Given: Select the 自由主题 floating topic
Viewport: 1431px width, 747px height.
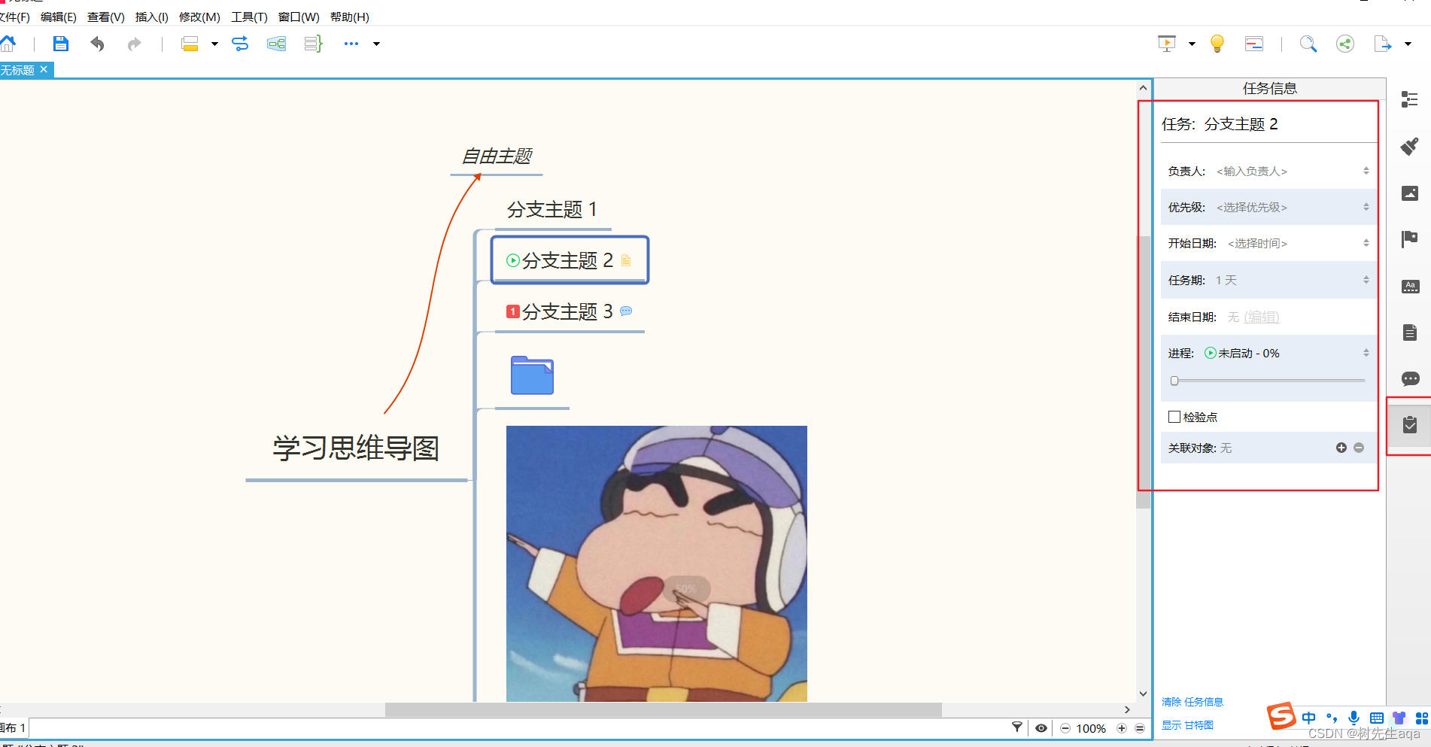Looking at the screenshot, I should (497, 156).
